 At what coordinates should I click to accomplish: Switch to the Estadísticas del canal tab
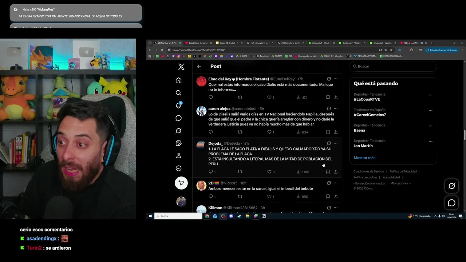click(x=198, y=43)
